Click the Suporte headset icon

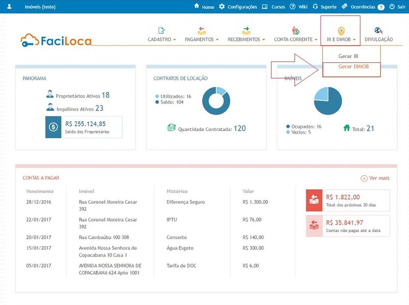click(315, 7)
